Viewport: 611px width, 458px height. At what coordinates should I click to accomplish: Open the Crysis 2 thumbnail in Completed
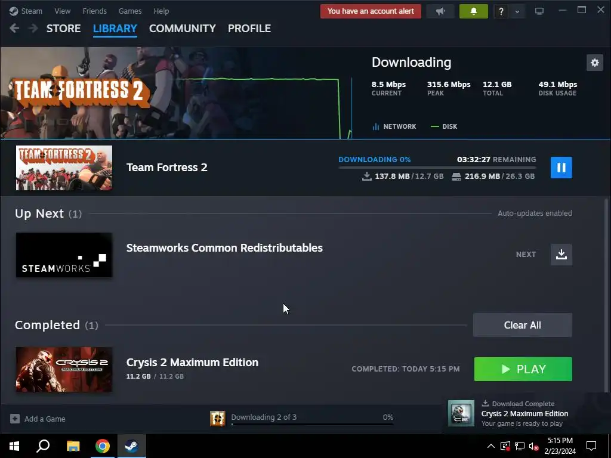[x=64, y=369]
